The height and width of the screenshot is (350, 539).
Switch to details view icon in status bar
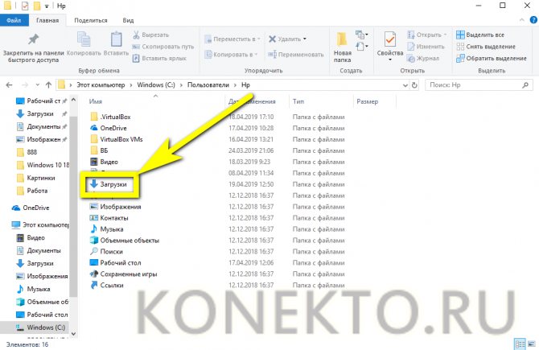520,344
